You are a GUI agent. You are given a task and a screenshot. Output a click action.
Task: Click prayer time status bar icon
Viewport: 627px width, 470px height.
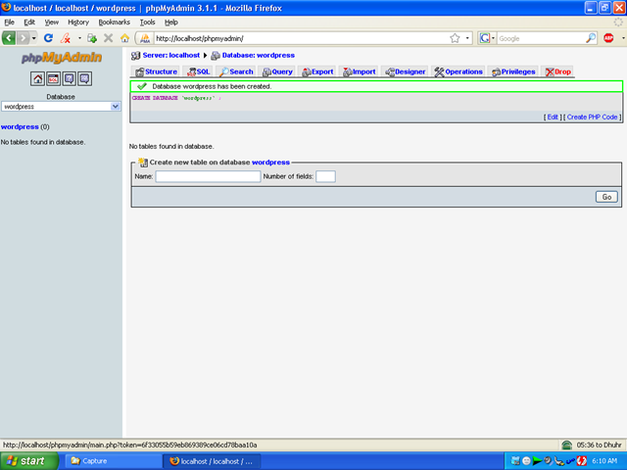[566, 445]
